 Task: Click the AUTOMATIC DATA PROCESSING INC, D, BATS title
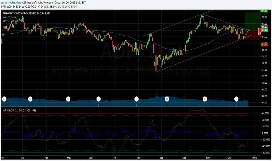pyautogui.click(x=27, y=13)
